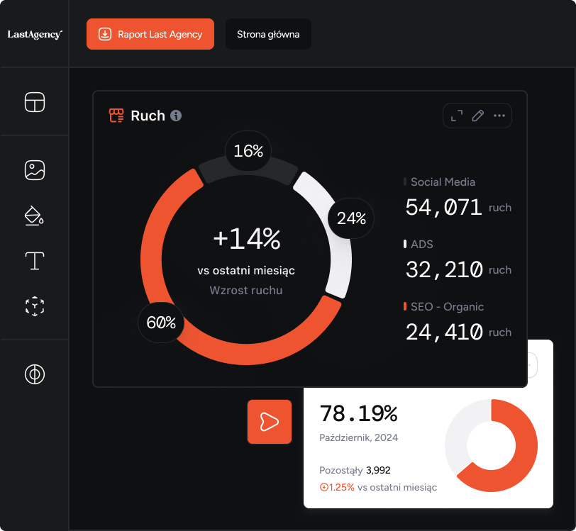Viewport: 576px width, 531px height.
Task: Select the Text tool icon
Action: (35, 261)
